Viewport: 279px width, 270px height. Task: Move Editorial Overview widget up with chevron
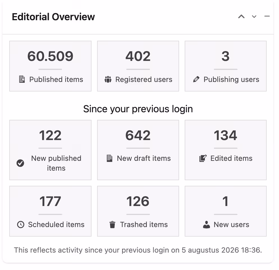tap(241, 17)
